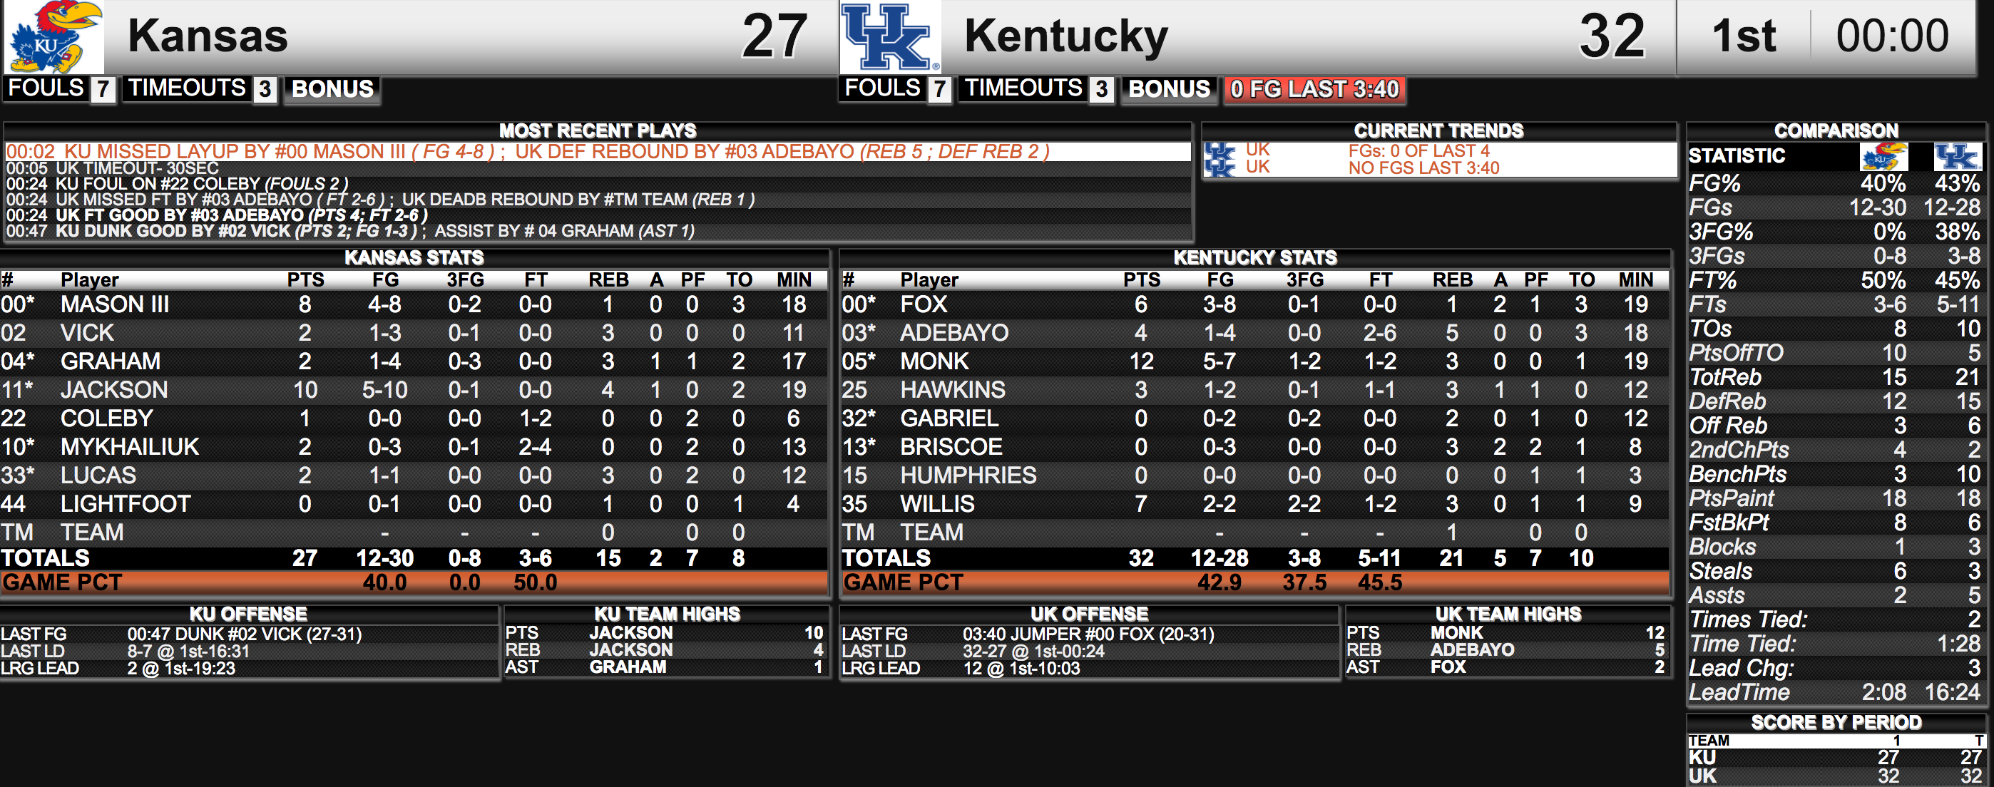Select the MONK row in Kentucky Stats

[1254, 361]
